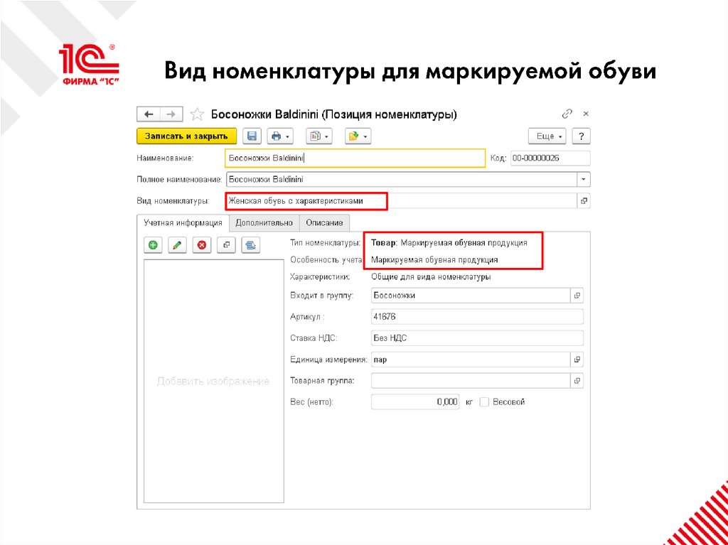This screenshot has width=728, height=545.
Task: Open the Описание tab
Action: point(324,223)
